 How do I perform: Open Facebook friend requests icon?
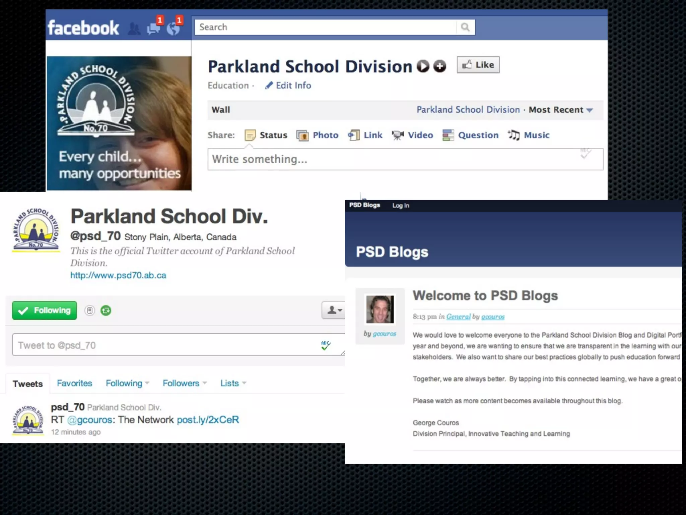[x=134, y=29]
